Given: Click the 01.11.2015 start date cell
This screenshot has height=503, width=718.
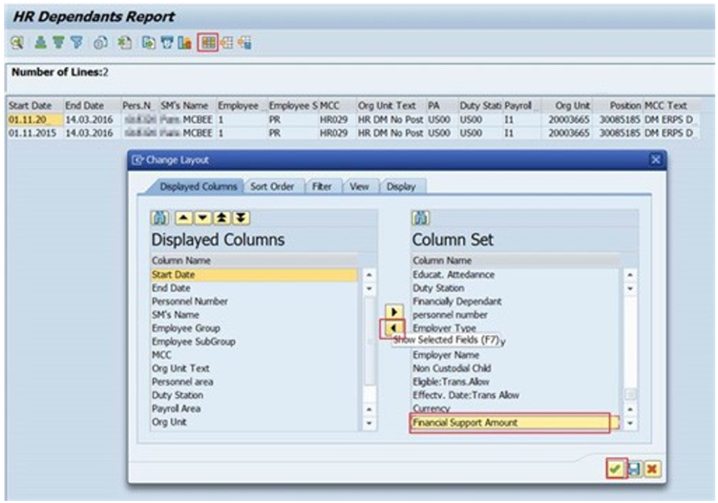Looking at the screenshot, I should (x=34, y=134).
